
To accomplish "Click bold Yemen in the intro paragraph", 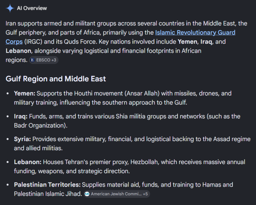I will pyautogui.click(x=187, y=42).
